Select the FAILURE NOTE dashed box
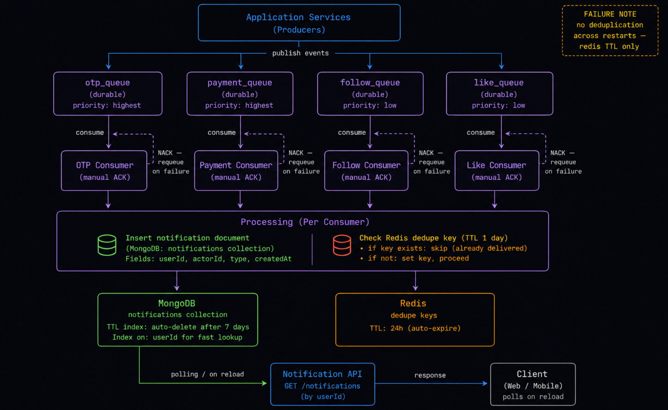The height and width of the screenshot is (410, 668). 610,30
